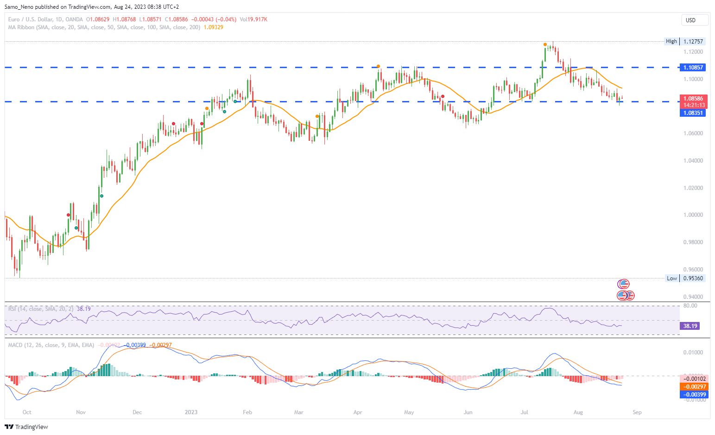Click the Aug label on the time axis
Image resolution: width=715 pixels, height=435 pixels.
click(578, 412)
